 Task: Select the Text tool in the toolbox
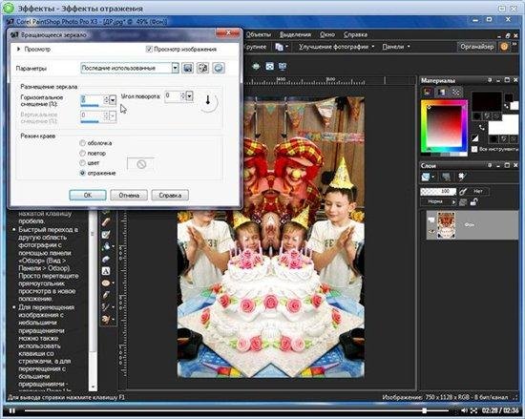106,271
